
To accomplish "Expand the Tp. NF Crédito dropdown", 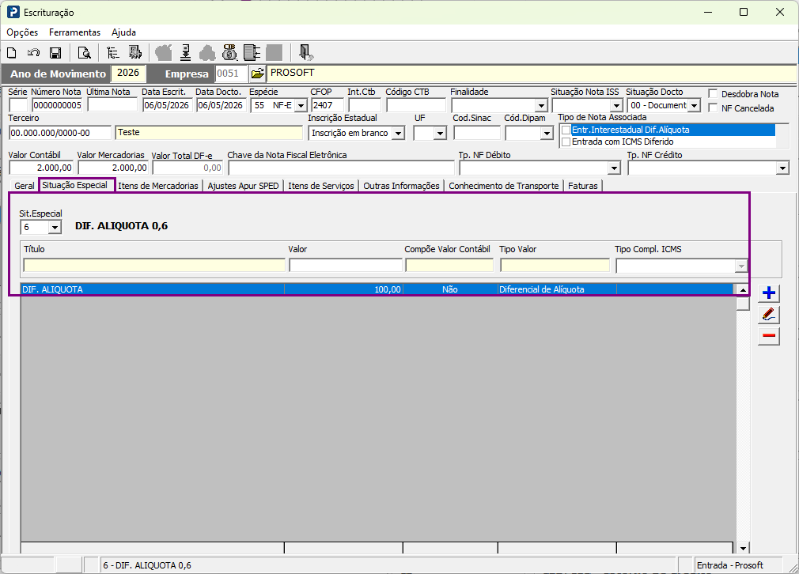I will pos(782,168).
